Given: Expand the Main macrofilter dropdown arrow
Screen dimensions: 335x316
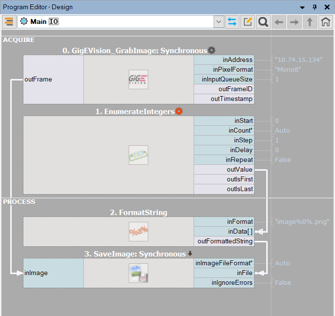Looking at the screenshot, I should coord(219,22).
